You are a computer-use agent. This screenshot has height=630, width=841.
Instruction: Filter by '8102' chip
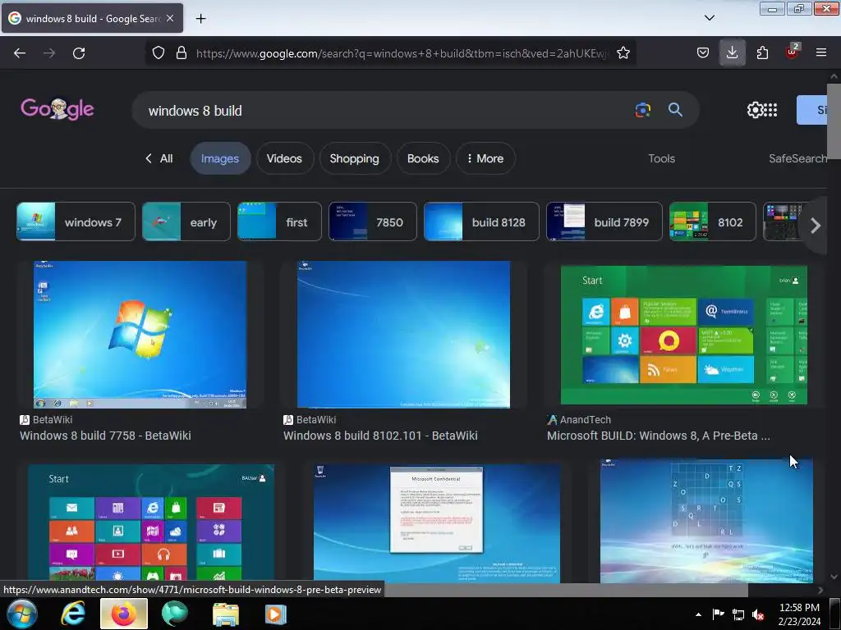coord(712,221)
